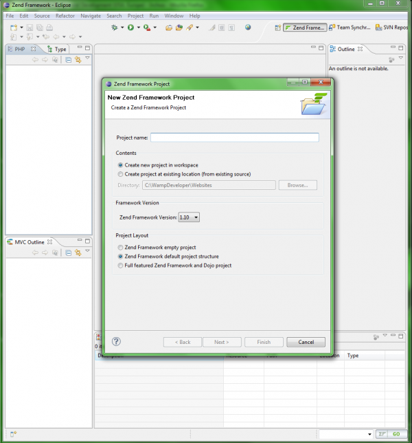This screenshot has width=412, height=443.
Task: Click the Forward navigation arrow in main toolbar
Action: 73,36
